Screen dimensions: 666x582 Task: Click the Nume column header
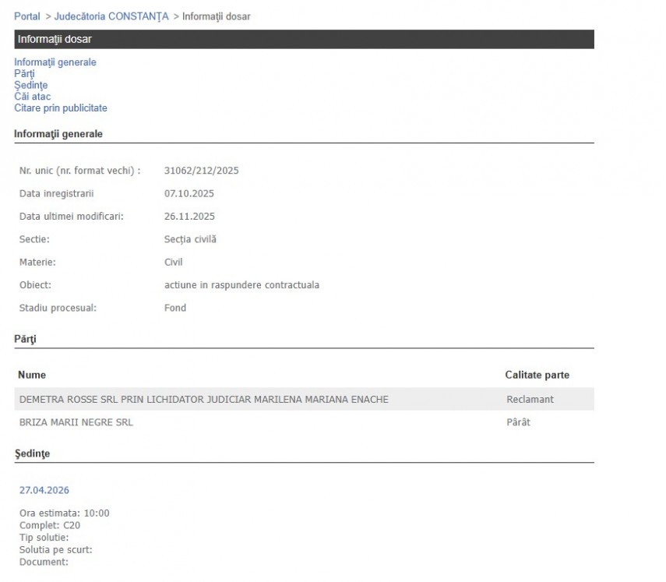click(x=31, y=375)
